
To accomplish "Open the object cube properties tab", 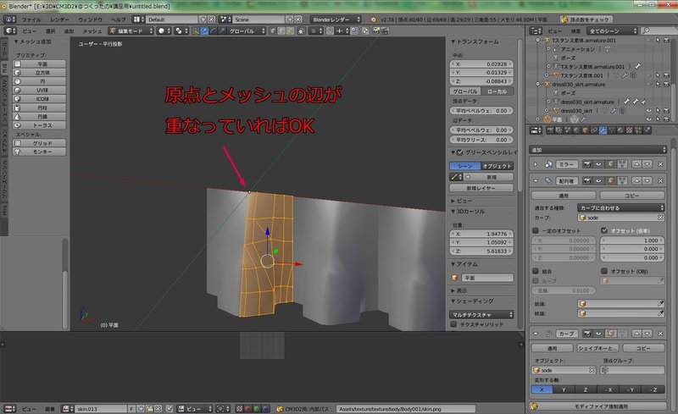I will pos(586,130).
